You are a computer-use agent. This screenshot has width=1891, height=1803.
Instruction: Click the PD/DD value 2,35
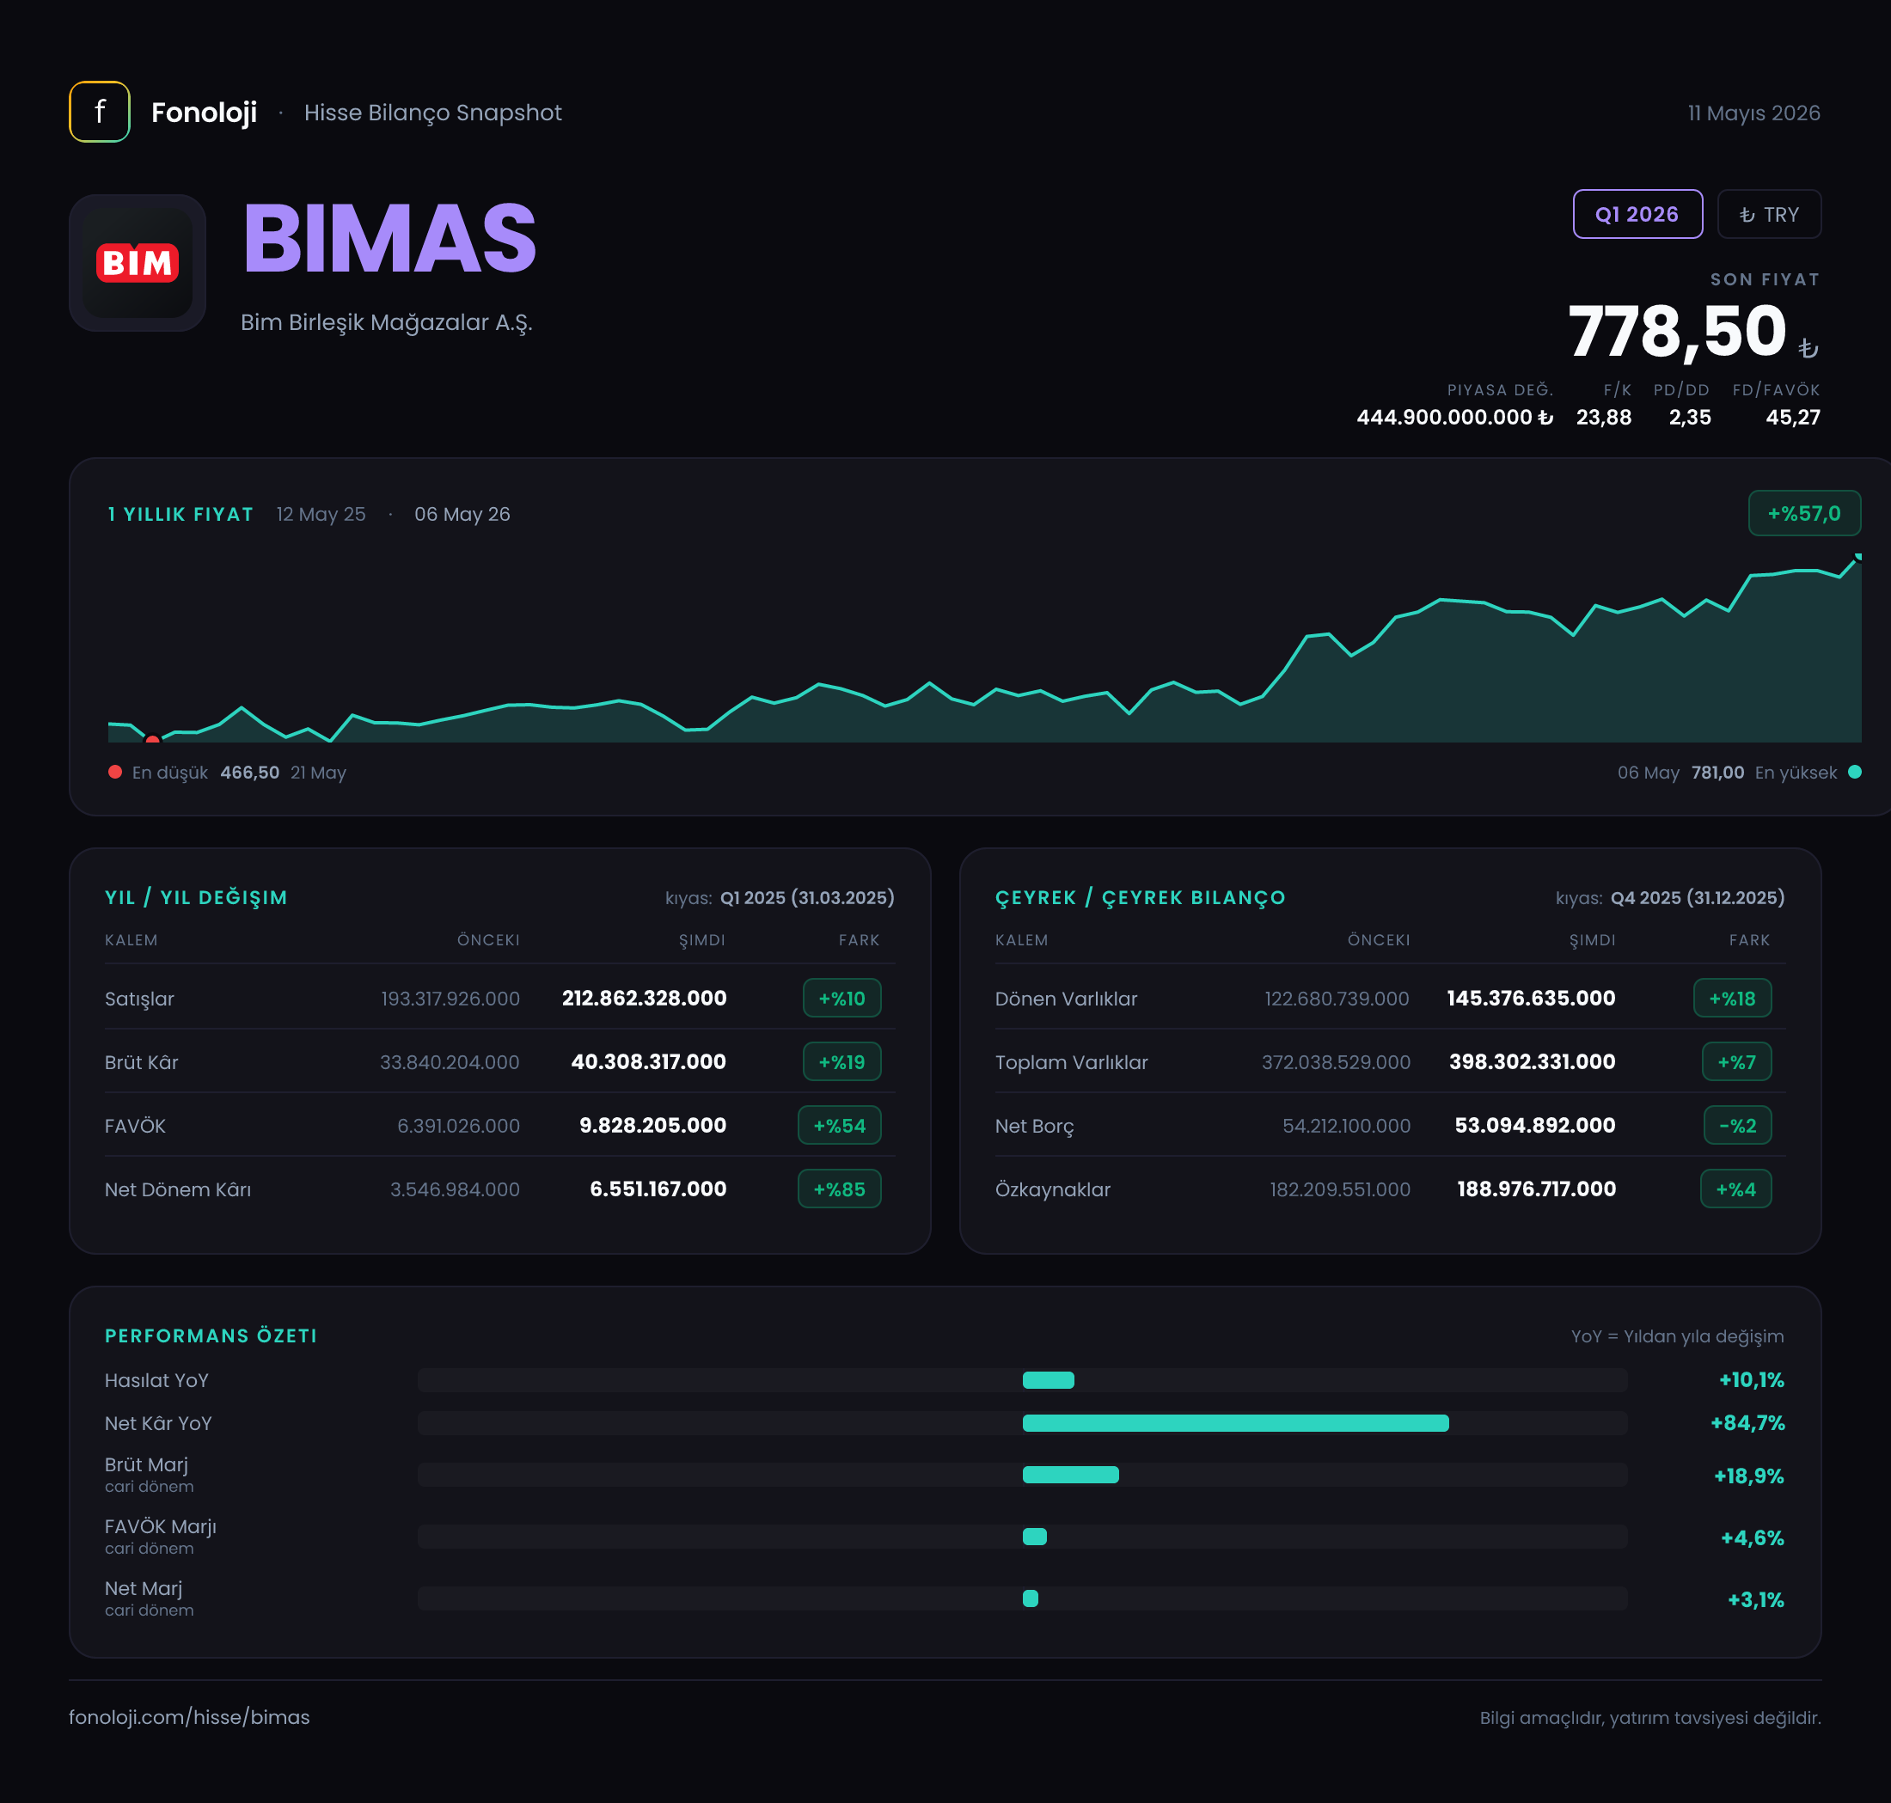pyautogui.click(x=1689, y=417)
